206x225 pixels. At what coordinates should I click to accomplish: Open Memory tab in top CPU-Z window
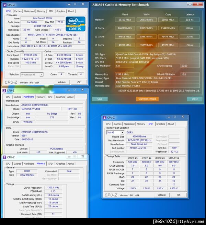click(41, 11)
